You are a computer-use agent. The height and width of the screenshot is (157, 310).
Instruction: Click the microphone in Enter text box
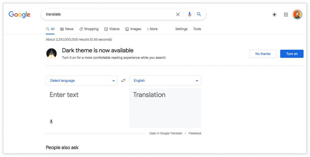(51, 122)
